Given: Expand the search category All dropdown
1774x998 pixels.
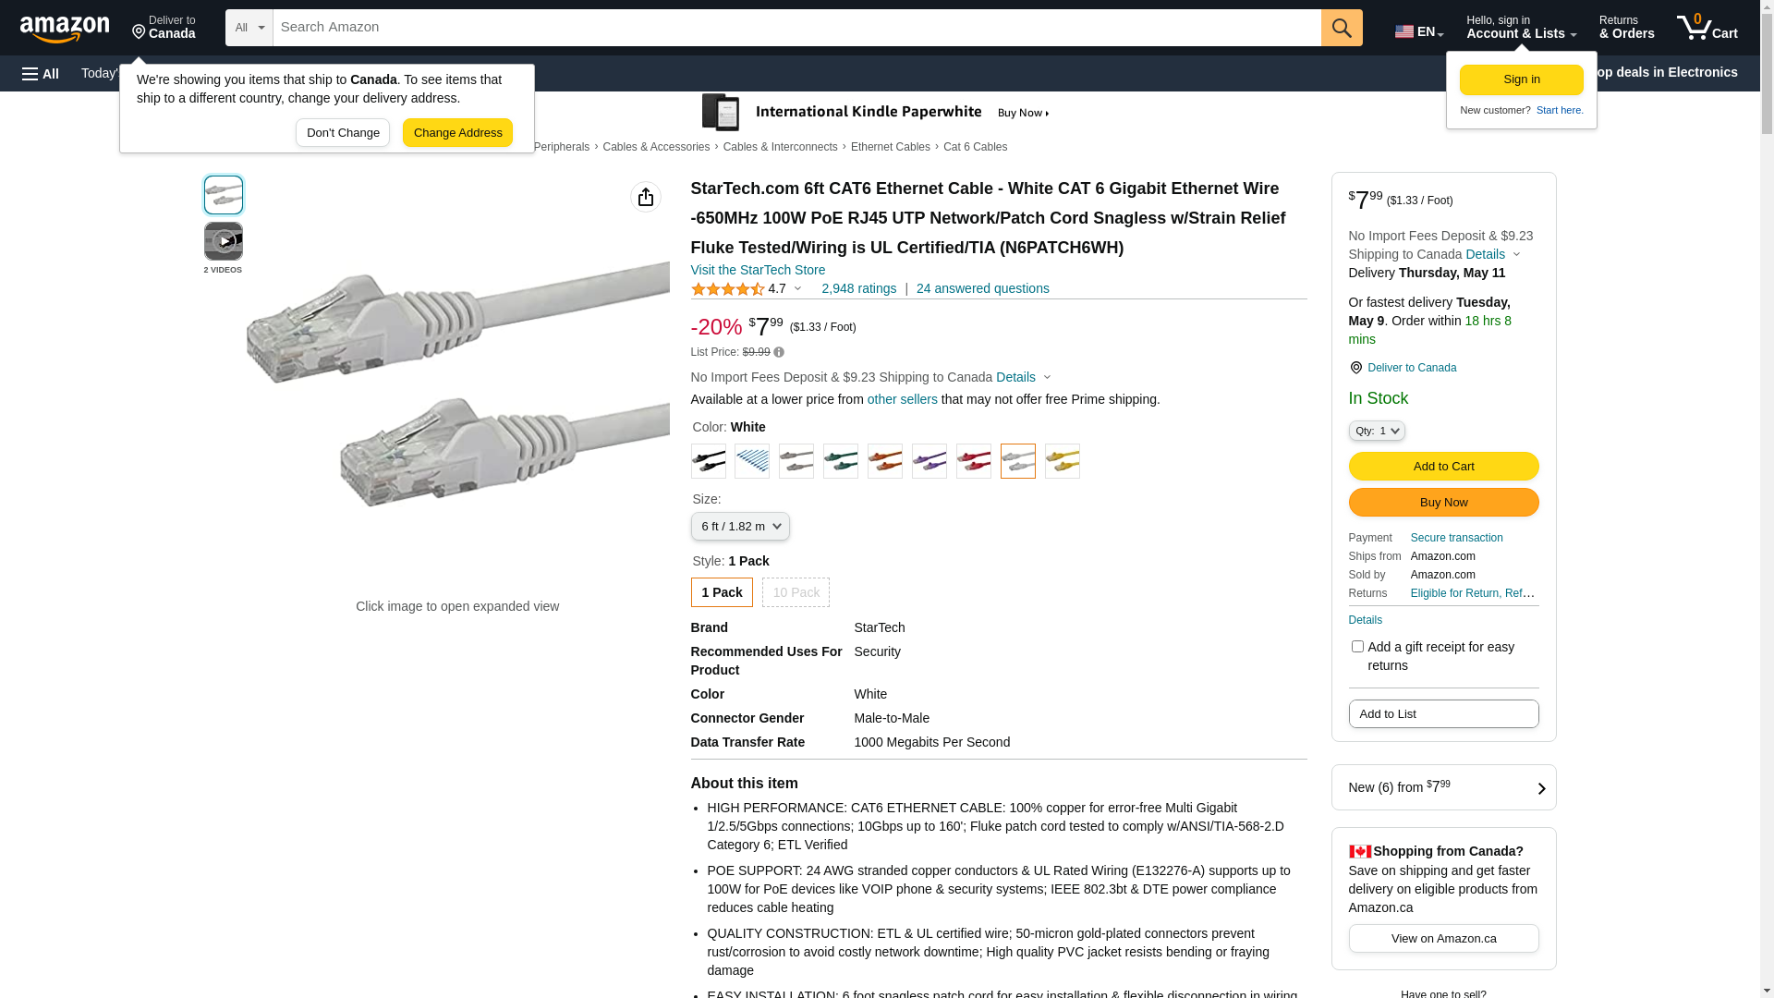Looking at the screenshot, I should 249,28.
